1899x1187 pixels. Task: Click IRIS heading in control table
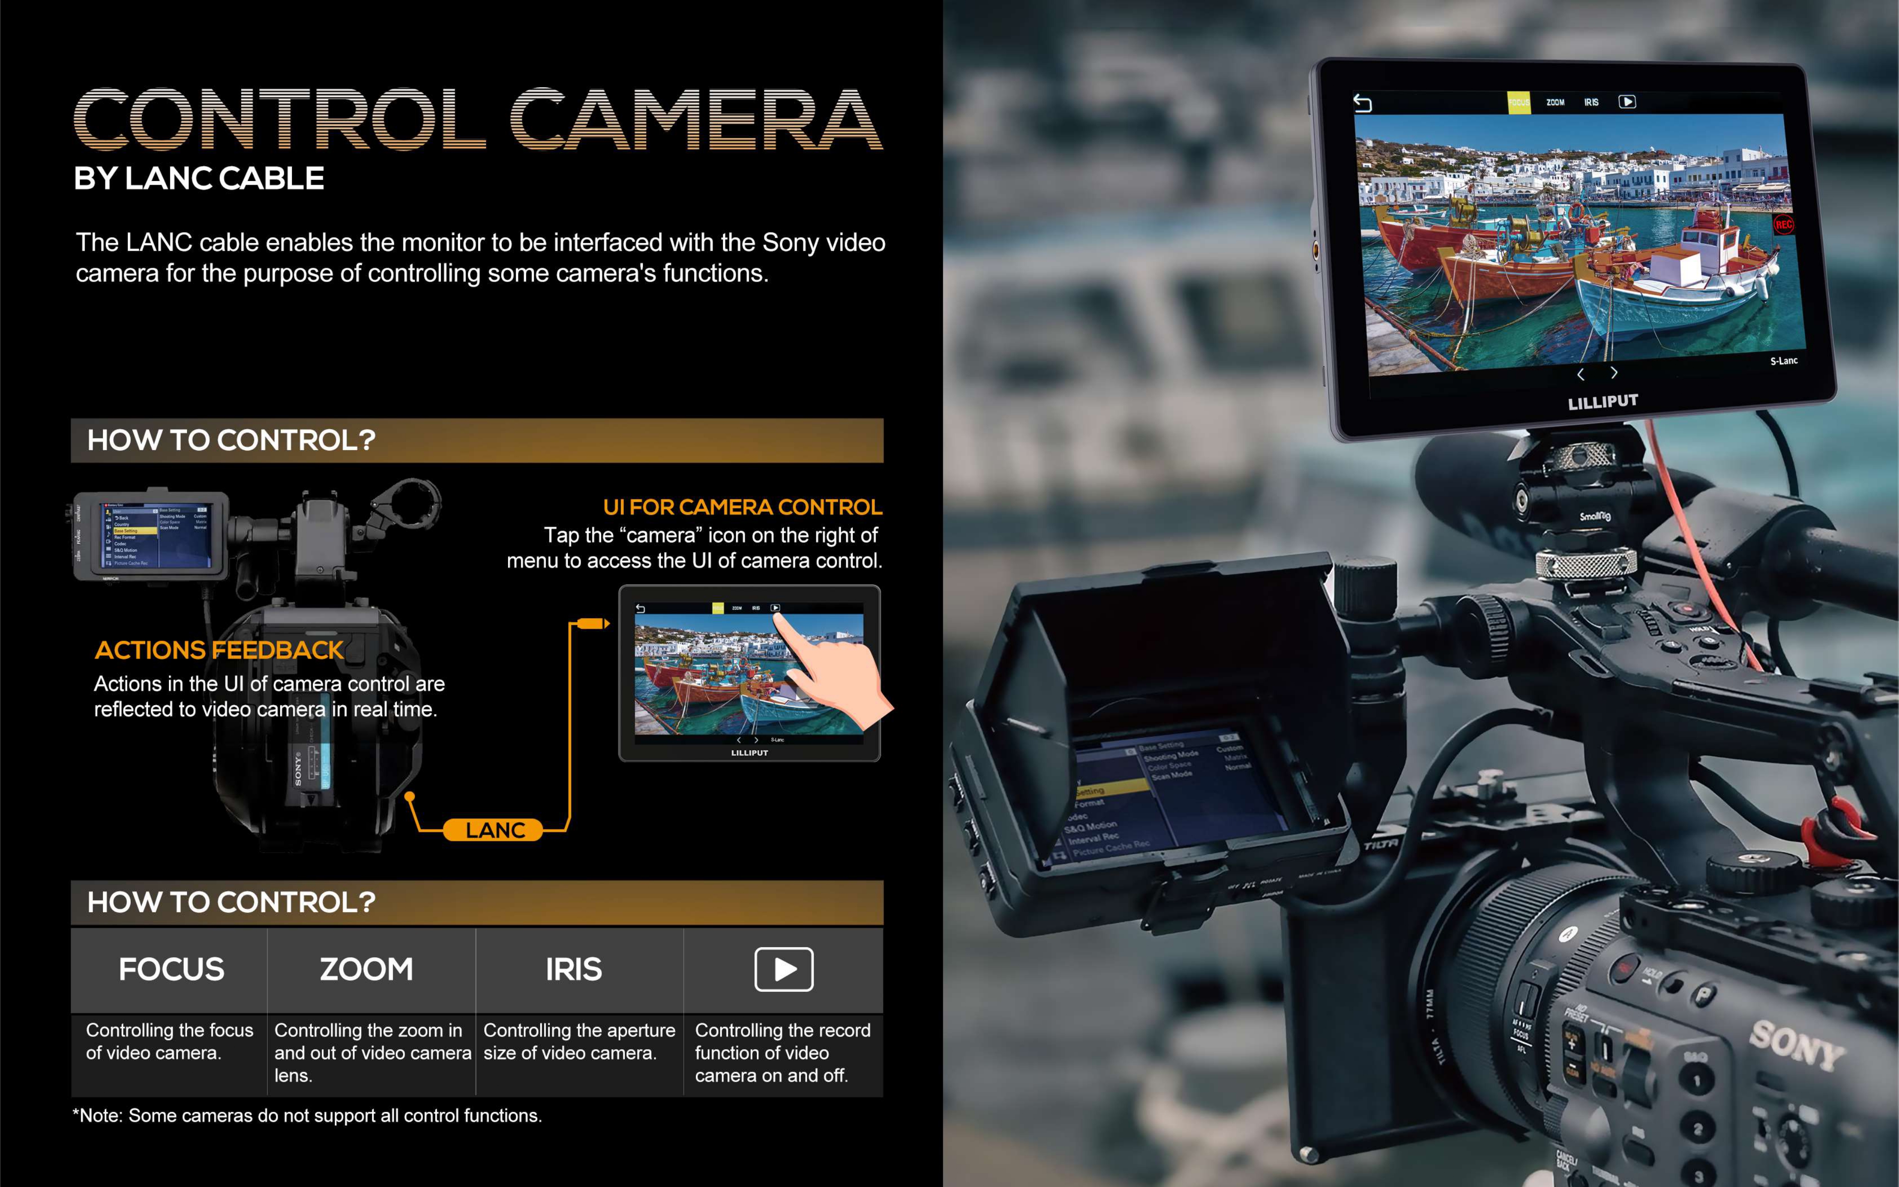(x=573, y=970)
